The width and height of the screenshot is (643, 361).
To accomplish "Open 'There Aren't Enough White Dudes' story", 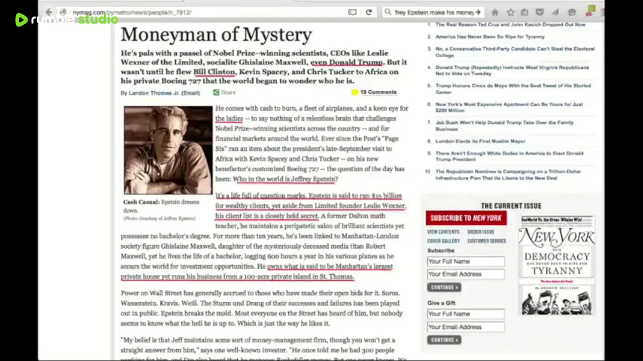I will point(509,156).
